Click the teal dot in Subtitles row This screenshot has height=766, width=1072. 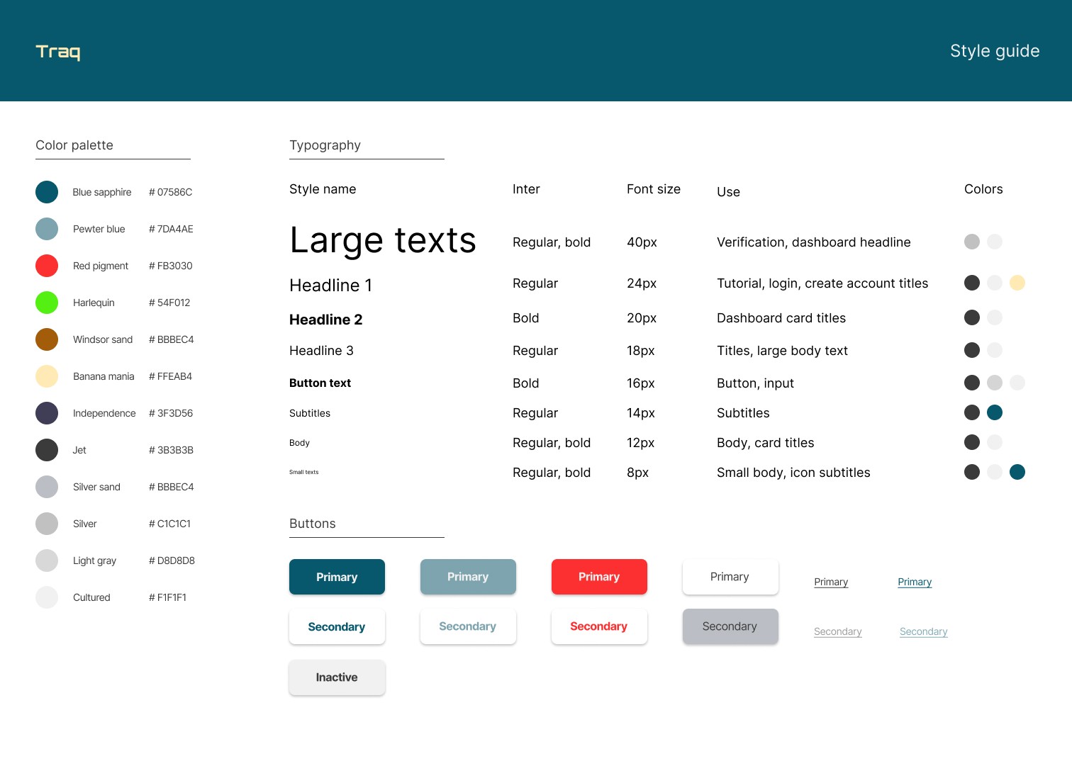[995, 412]
